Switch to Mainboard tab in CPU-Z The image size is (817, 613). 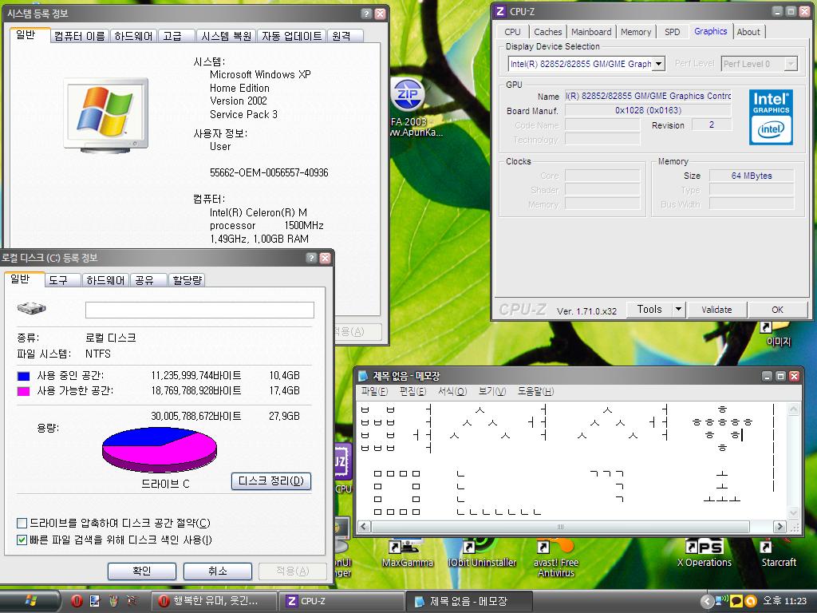(x=591, y=32)
